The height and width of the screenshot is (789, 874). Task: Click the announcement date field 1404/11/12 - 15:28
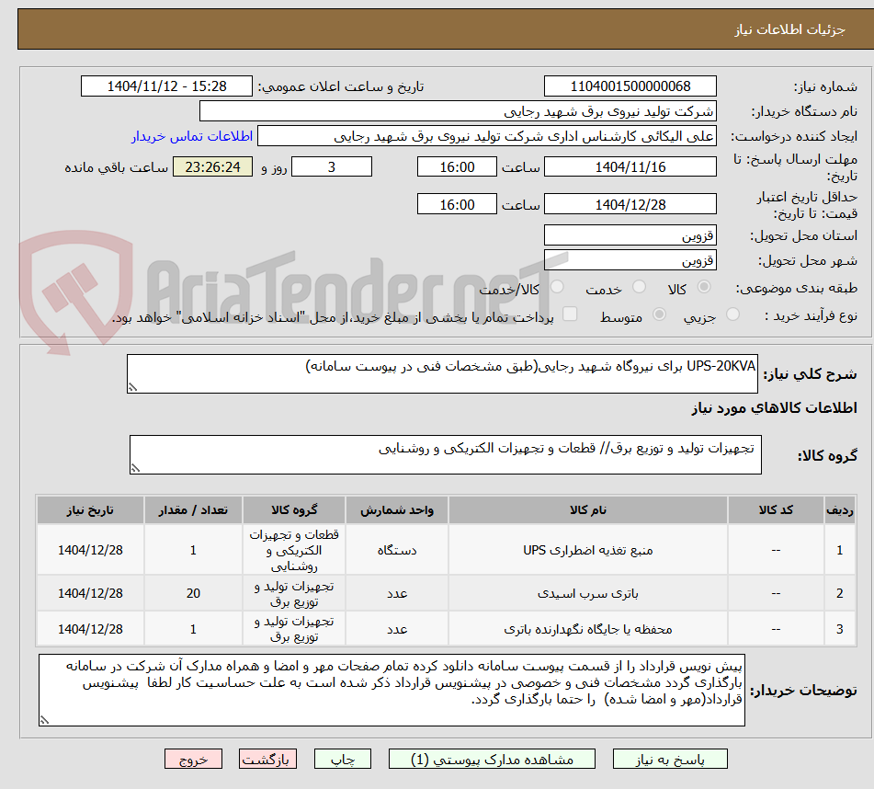point(166,86)
